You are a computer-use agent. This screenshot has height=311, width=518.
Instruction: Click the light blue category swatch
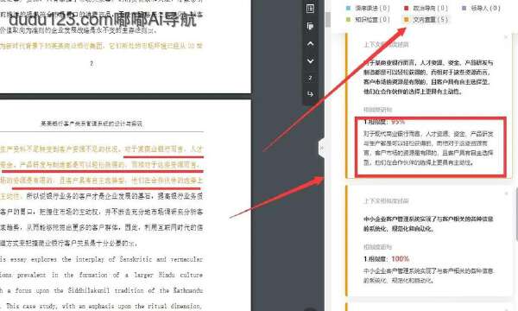pos(348,8)
